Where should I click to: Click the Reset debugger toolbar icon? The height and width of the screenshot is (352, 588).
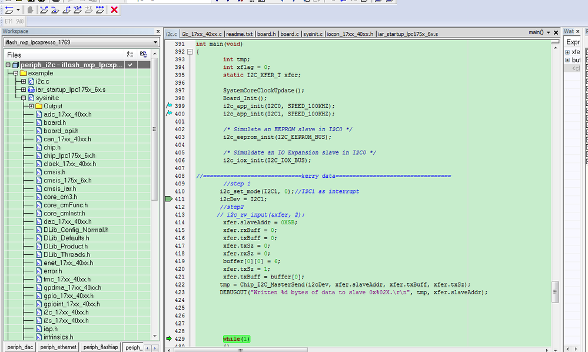(x=9, y=10)
